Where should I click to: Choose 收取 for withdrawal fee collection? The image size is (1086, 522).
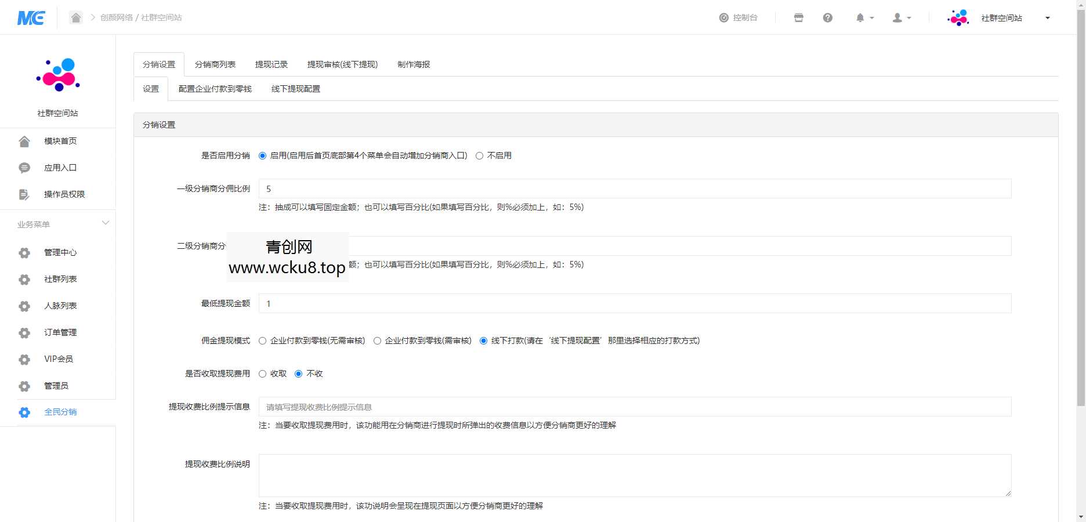[x=262, y=374]
